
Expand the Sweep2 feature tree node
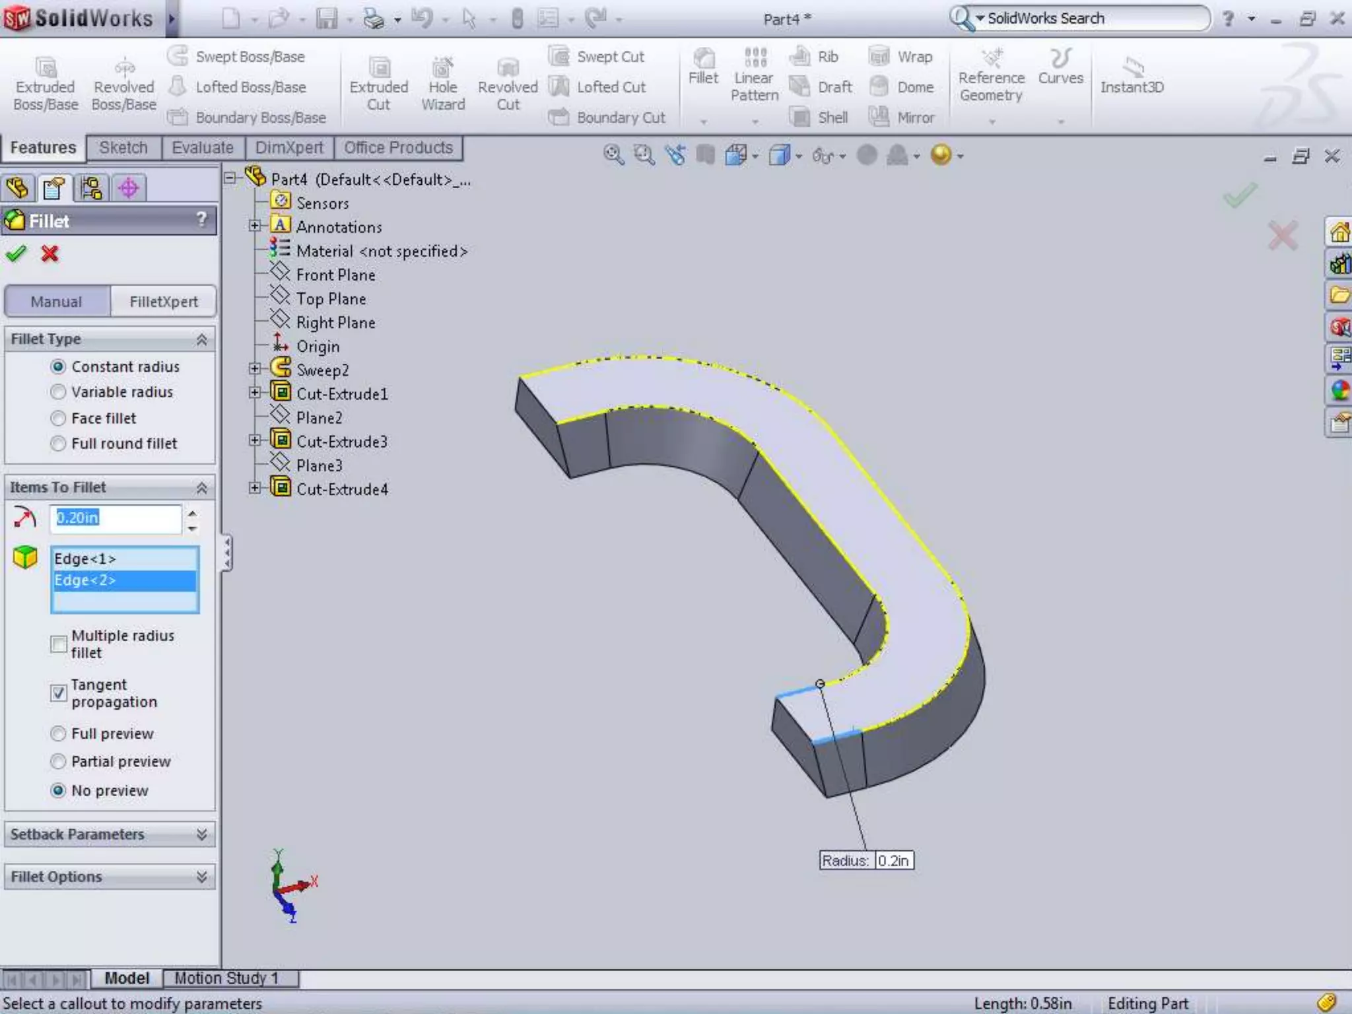(254, 369)
